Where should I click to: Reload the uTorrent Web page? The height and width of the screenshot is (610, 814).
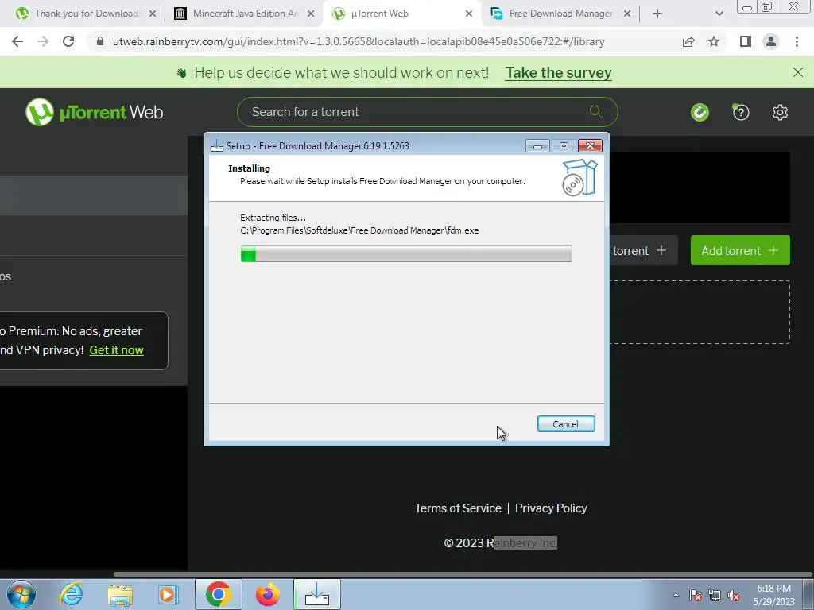coord(68,41)
